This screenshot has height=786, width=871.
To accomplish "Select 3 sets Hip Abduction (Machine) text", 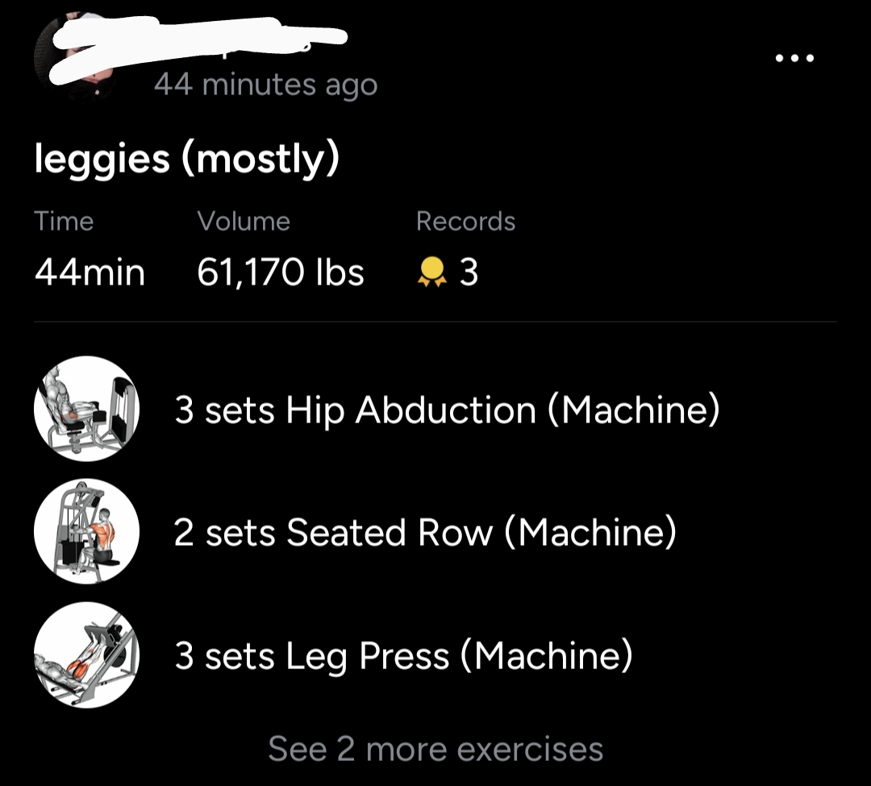I will tap(447, 410).
